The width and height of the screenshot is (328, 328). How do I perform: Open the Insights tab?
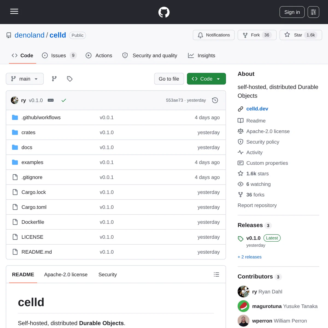coord(202,55)
